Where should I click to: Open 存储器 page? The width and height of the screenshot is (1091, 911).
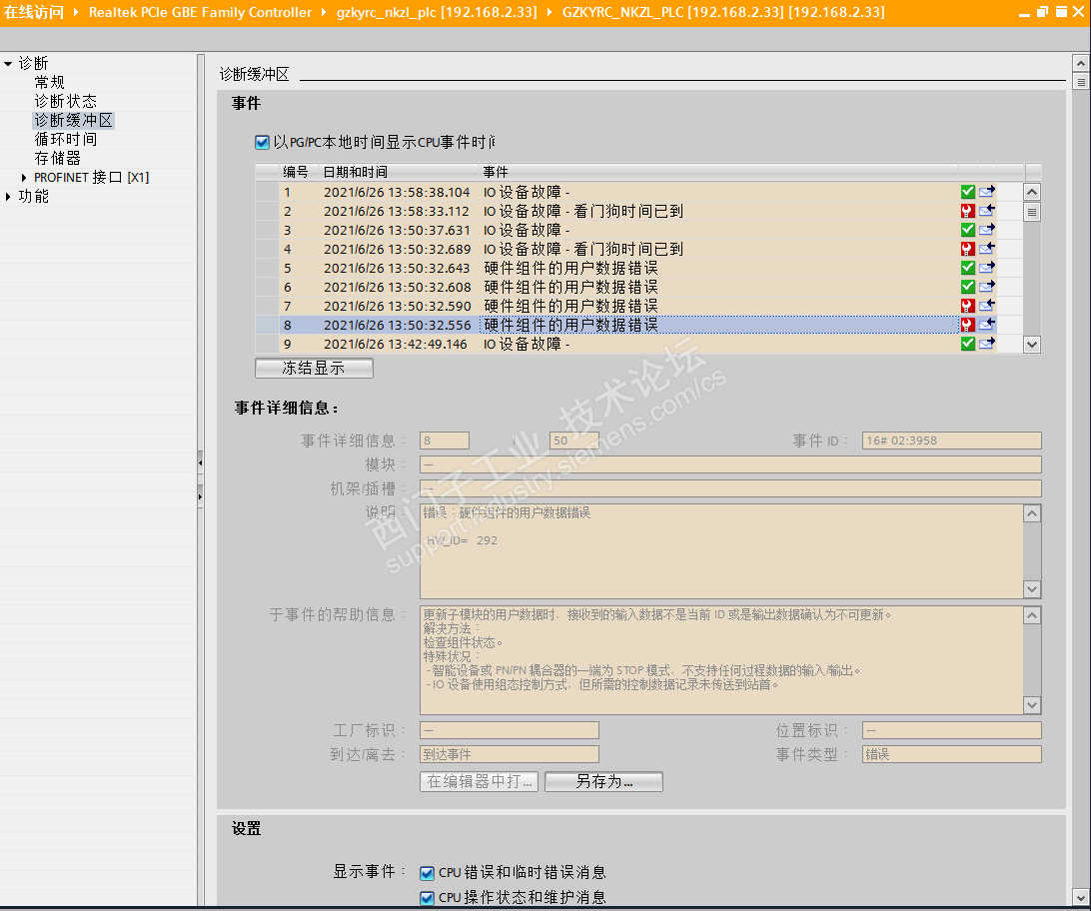(58, 159)
